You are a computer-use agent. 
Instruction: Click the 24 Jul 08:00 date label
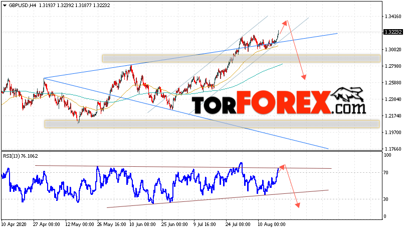(238, 224)
